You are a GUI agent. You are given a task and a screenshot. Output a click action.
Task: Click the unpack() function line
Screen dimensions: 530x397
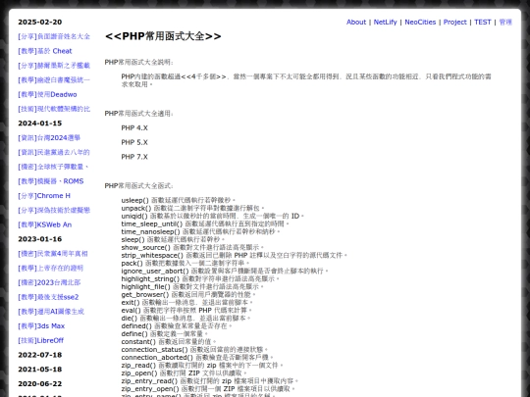pyautogui.click(x=192, y=208)
